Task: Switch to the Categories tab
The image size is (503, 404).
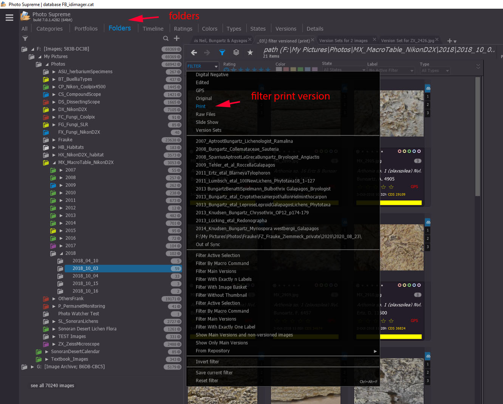Action: coord(50,29)
